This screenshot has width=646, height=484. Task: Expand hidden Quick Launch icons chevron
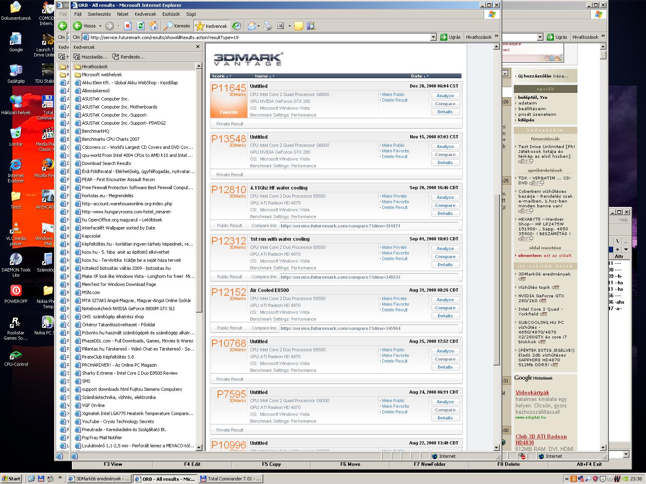[x=60, y=478]
